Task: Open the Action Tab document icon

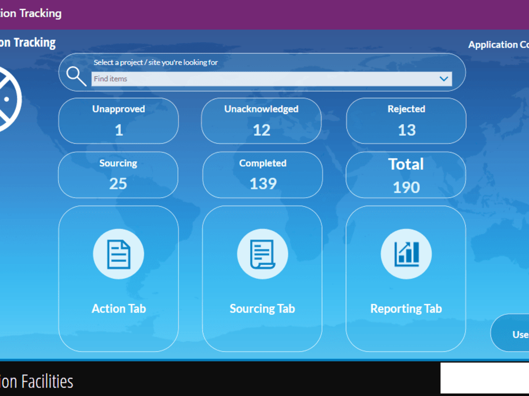Action: (x=118, y=253)
